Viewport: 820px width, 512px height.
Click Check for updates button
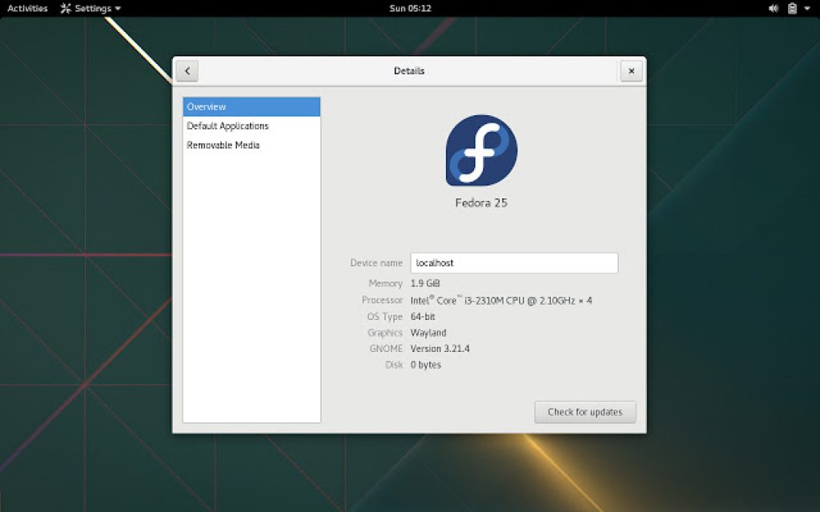click(x=585, y=412)
